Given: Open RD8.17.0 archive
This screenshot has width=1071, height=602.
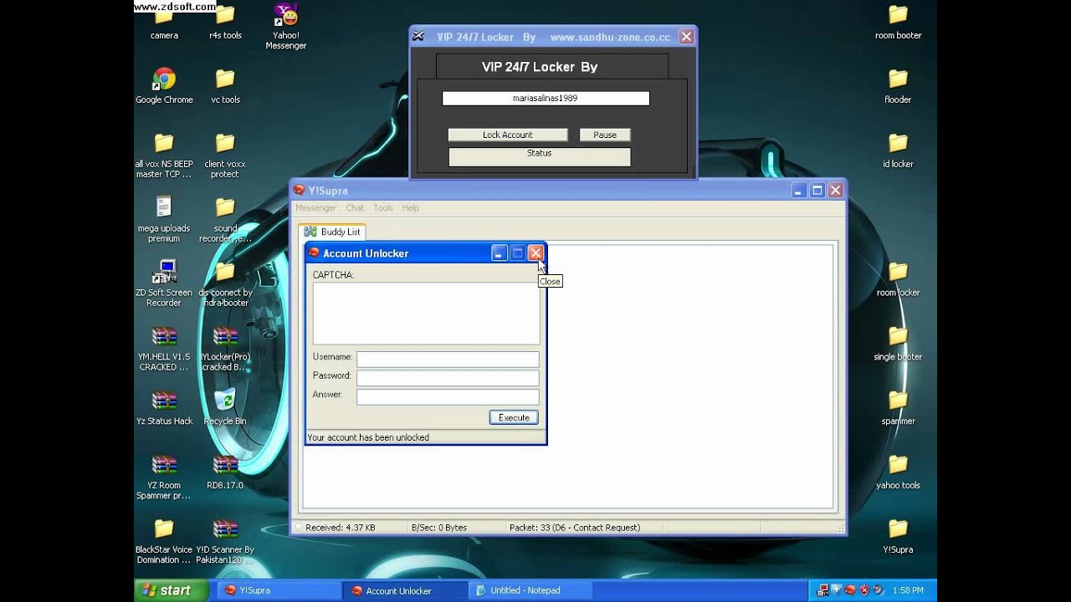Looking at the screenshot, I should pos(225,472).
